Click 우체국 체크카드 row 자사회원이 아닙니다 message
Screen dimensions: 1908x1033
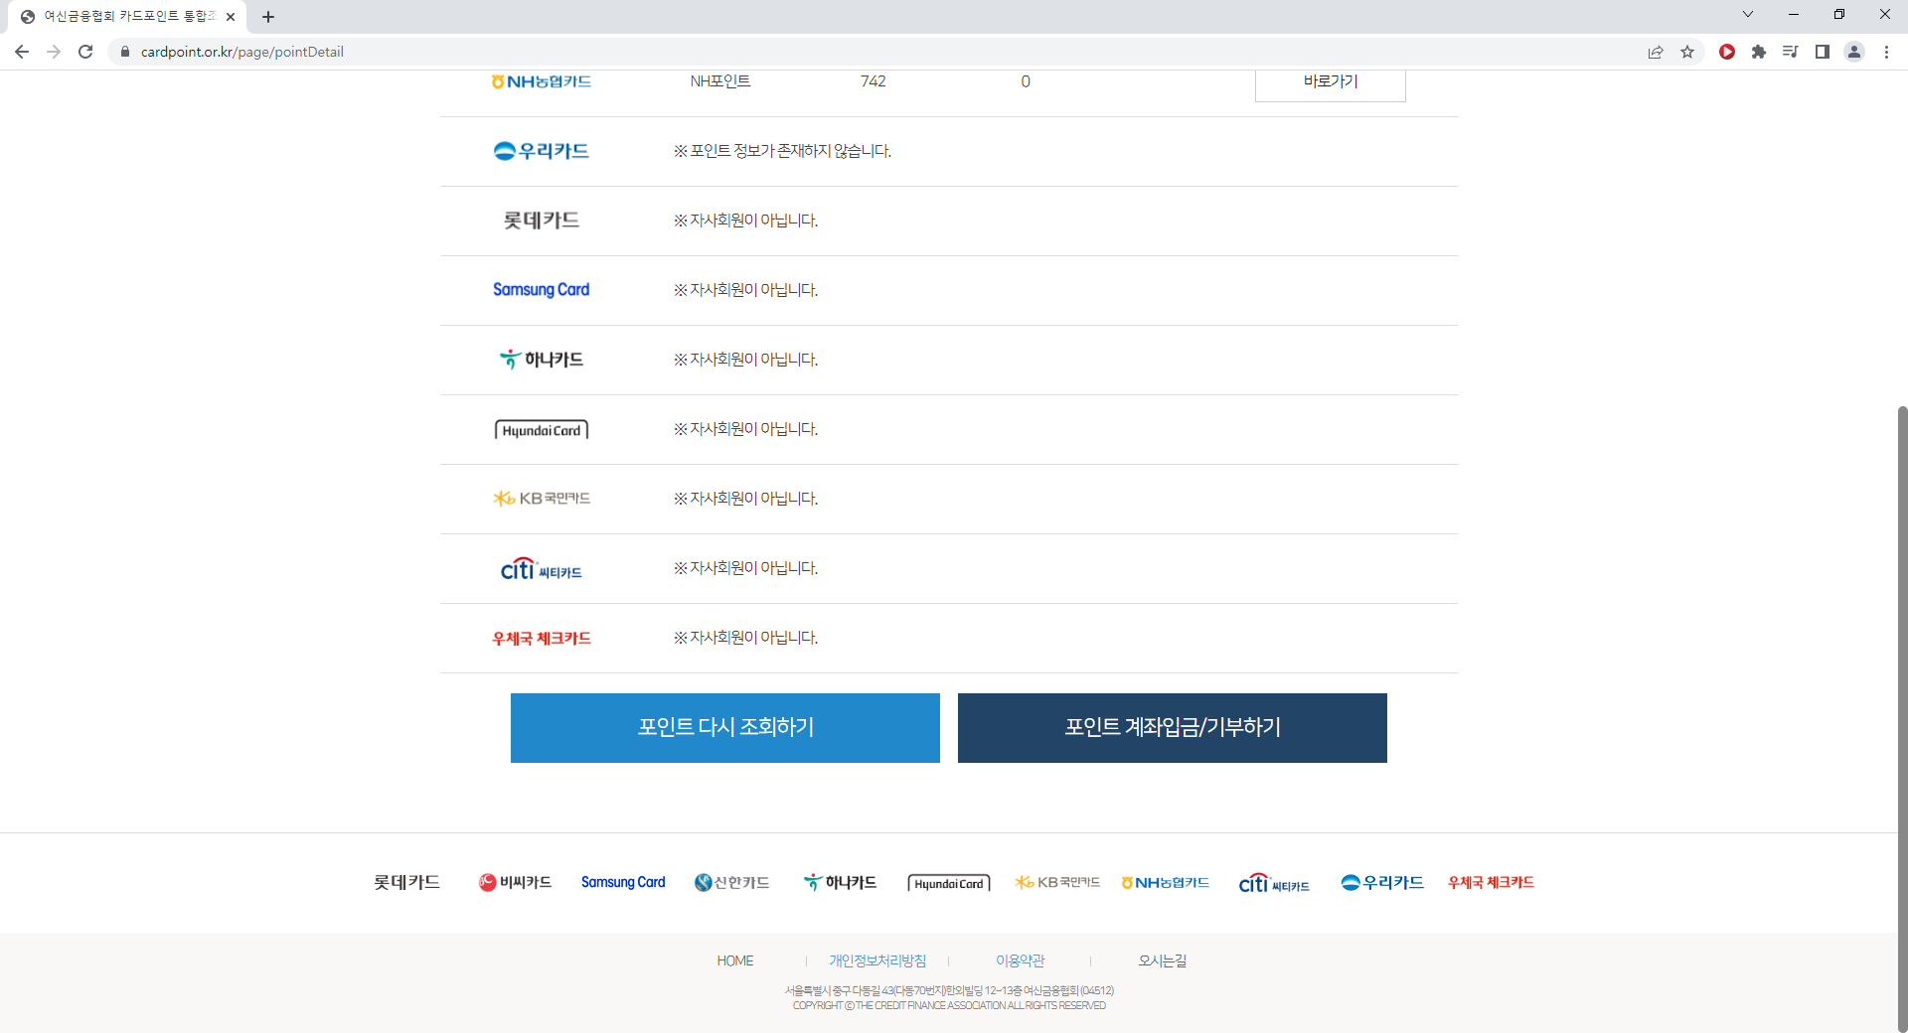(x=745, y=638)
